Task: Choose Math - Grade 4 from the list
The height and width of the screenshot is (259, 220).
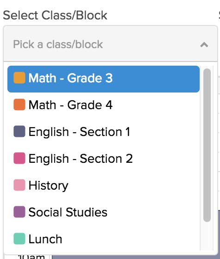Action: coord(104,105)
